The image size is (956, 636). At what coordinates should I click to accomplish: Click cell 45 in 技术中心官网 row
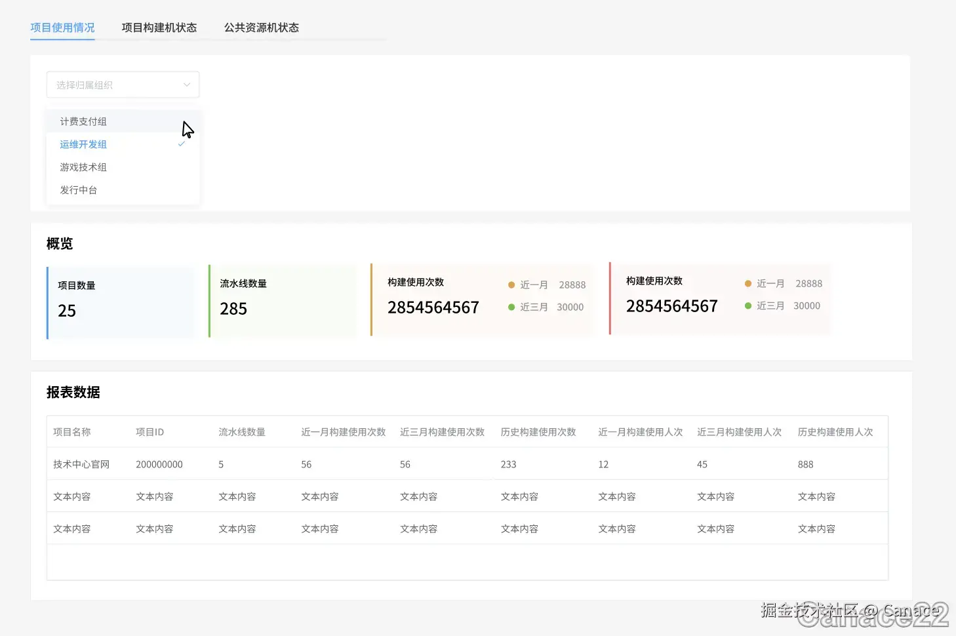point(702,464)
